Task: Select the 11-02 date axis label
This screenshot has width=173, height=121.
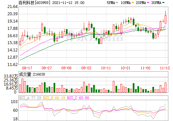Action: (x=146, y=68)
